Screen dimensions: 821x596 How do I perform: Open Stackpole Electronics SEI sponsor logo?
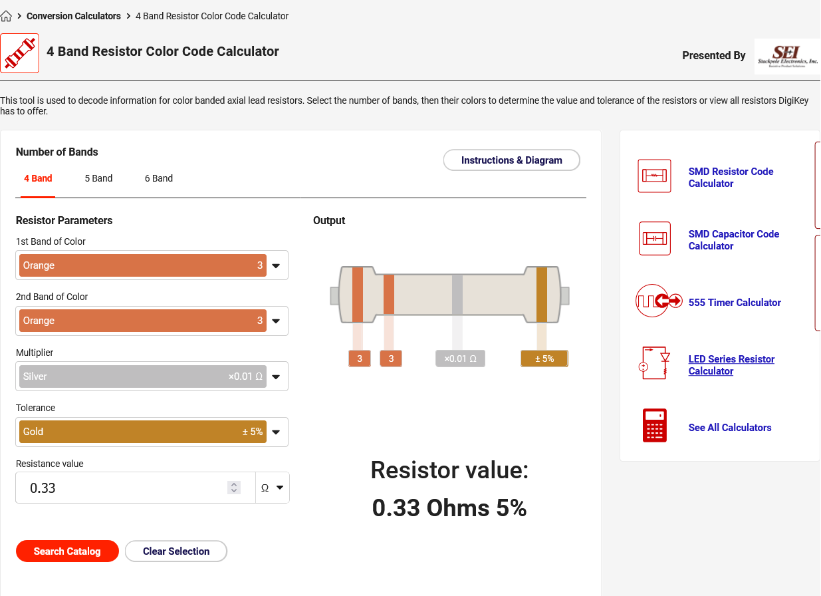pos(787,56)
